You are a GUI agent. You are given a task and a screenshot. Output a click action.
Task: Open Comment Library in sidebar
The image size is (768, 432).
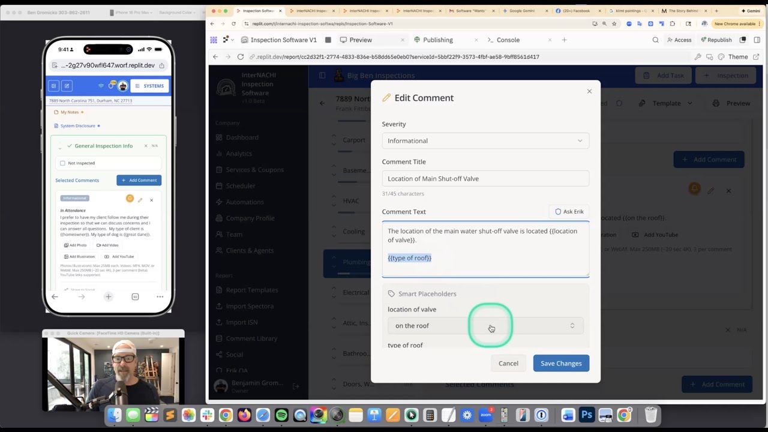pyautogui.click(x=251, y=338)
